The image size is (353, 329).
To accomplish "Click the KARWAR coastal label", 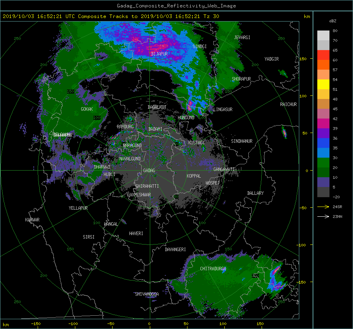I will pyautogui.click(x=32, y=220).
